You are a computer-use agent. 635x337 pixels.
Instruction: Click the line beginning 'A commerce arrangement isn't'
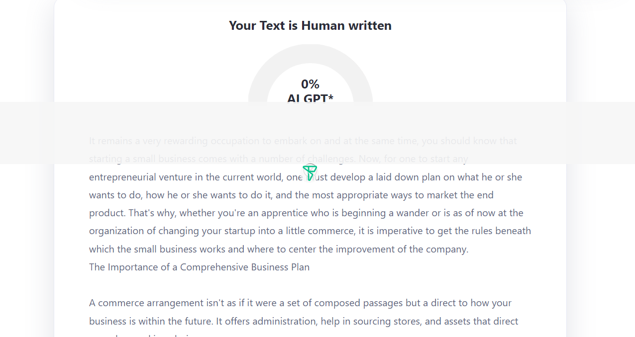pos(300,303)
